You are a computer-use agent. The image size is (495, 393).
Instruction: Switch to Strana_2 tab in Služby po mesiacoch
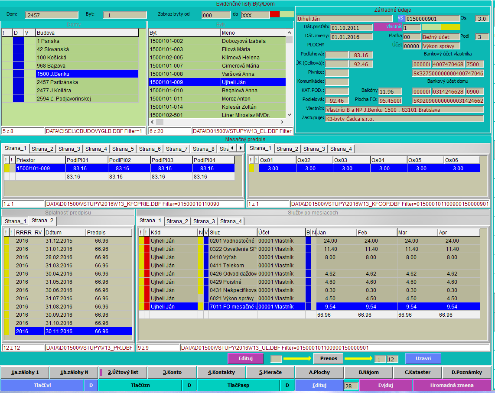pos(177,221)
